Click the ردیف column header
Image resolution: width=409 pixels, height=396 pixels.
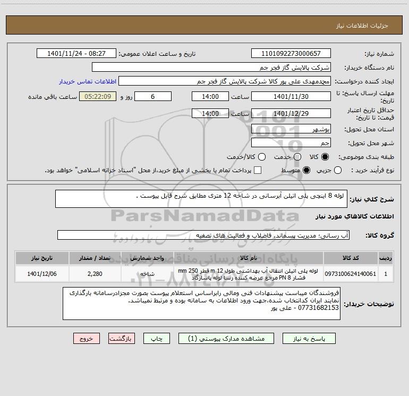click(386, 258)
